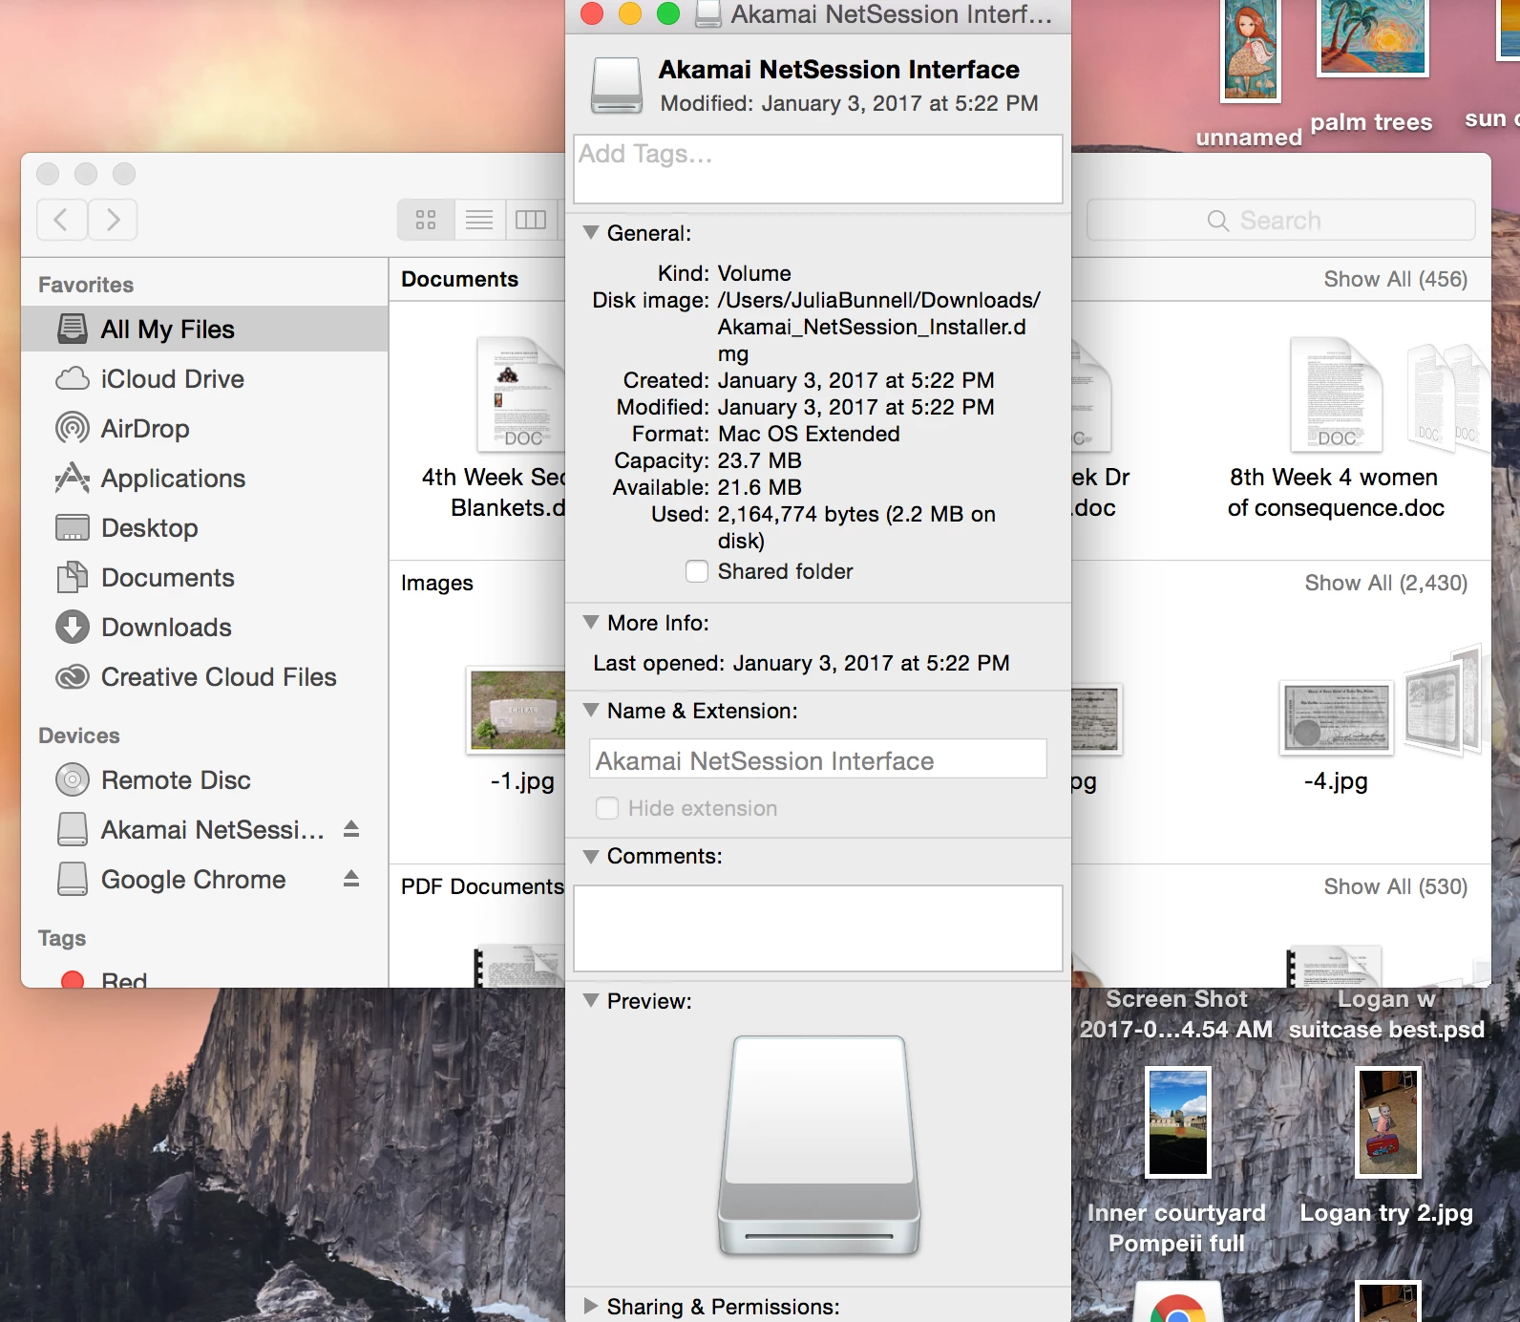The image size is (1520, 1322).
Task: Select the Logan w suitcase best.psd label
Action: 1386,1014
